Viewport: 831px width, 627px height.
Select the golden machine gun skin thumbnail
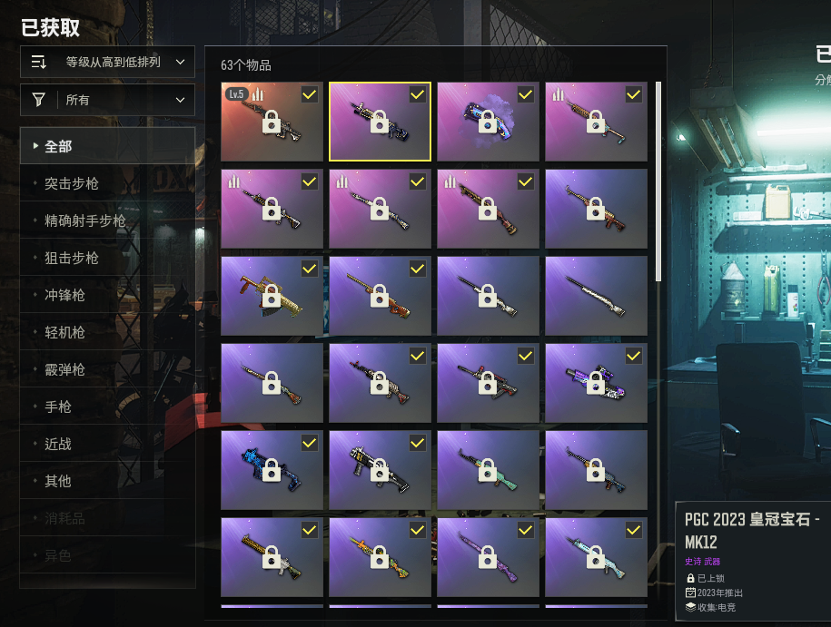tap(272, 296)
